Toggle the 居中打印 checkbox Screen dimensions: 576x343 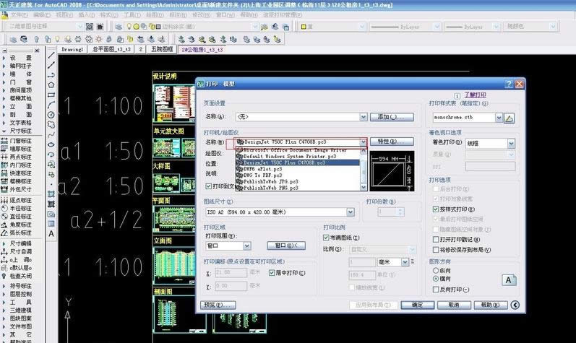click(272, 273)
